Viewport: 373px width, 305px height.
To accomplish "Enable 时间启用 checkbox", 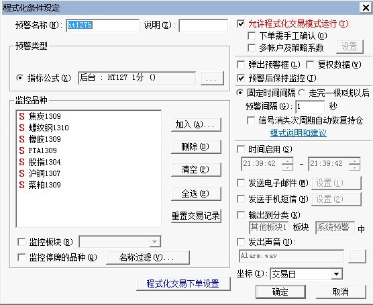I will pos(241,149).
